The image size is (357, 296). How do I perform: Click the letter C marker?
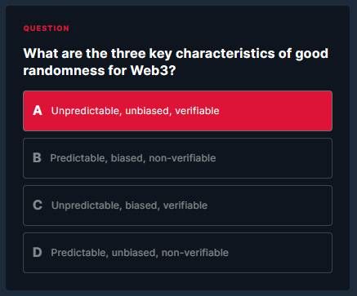click(38, 205)
